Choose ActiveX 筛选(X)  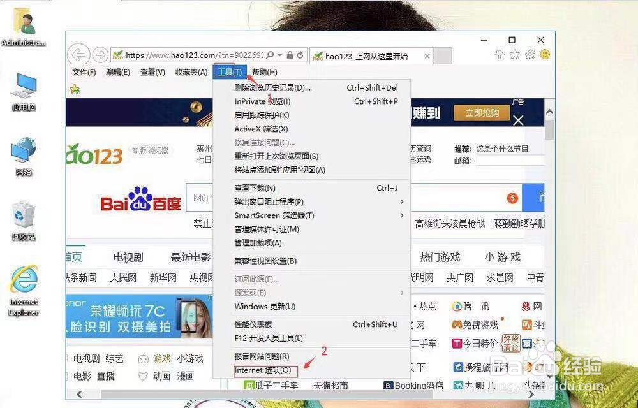312,129
